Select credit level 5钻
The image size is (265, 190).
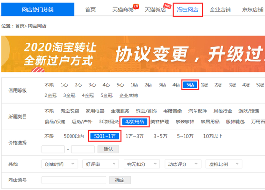[190, 85]
